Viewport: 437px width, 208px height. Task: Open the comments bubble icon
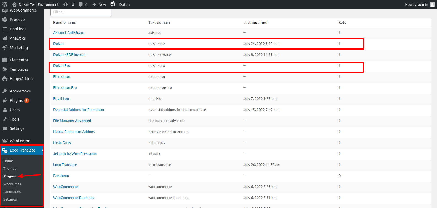coord(81,4)
